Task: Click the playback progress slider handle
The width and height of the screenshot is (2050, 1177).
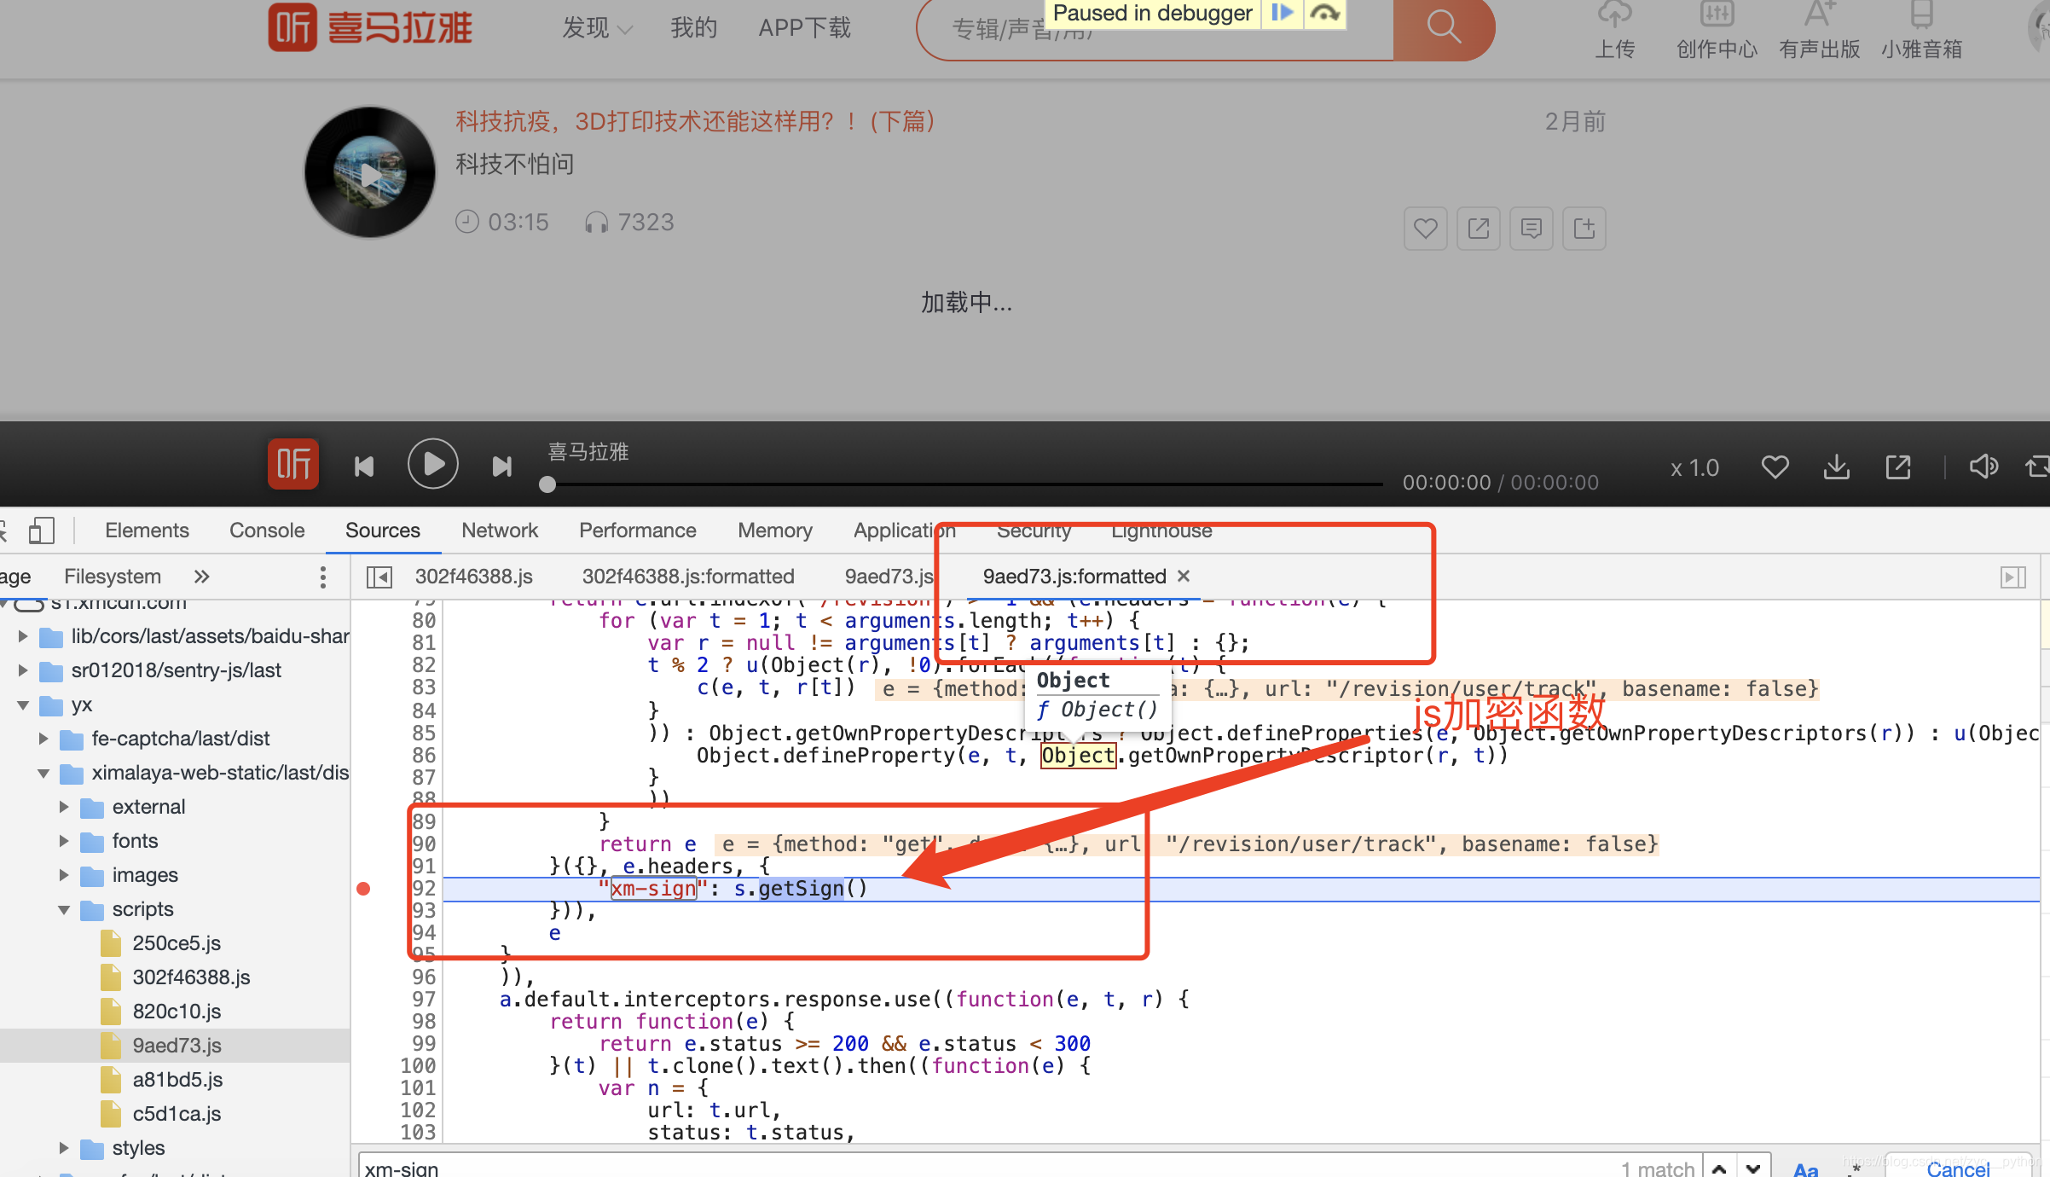Action: [547, 484]
